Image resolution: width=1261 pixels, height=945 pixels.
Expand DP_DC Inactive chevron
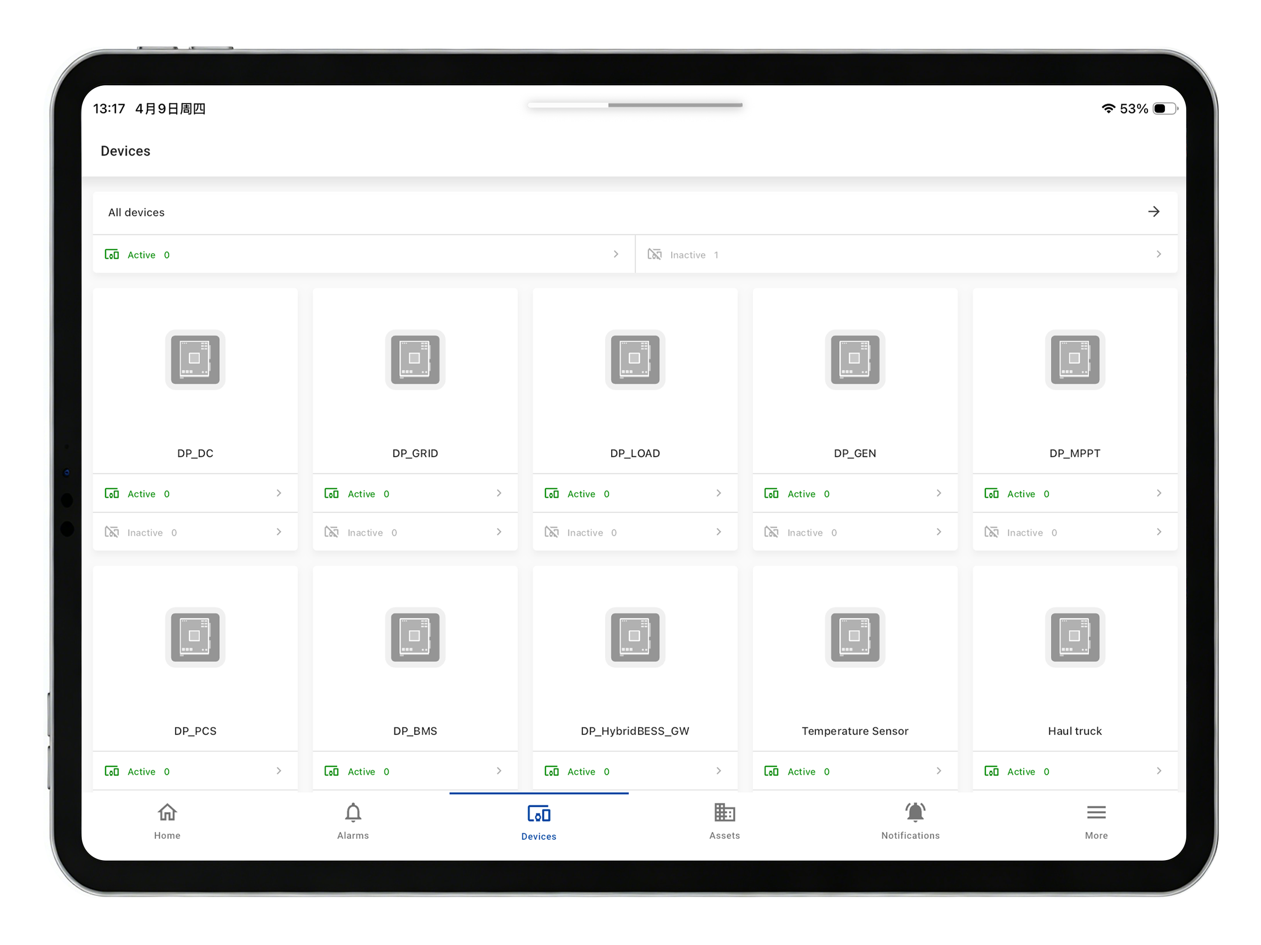click(279, 532)
